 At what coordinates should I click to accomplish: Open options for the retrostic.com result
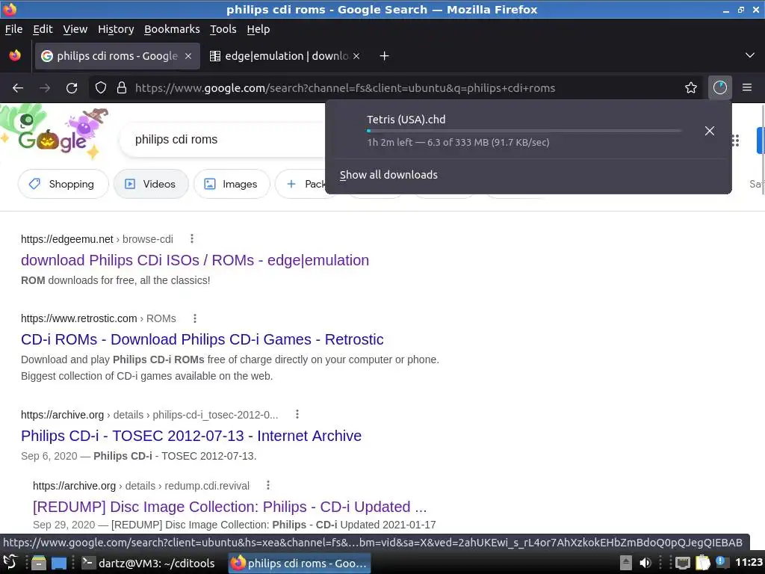coord(195,318)
